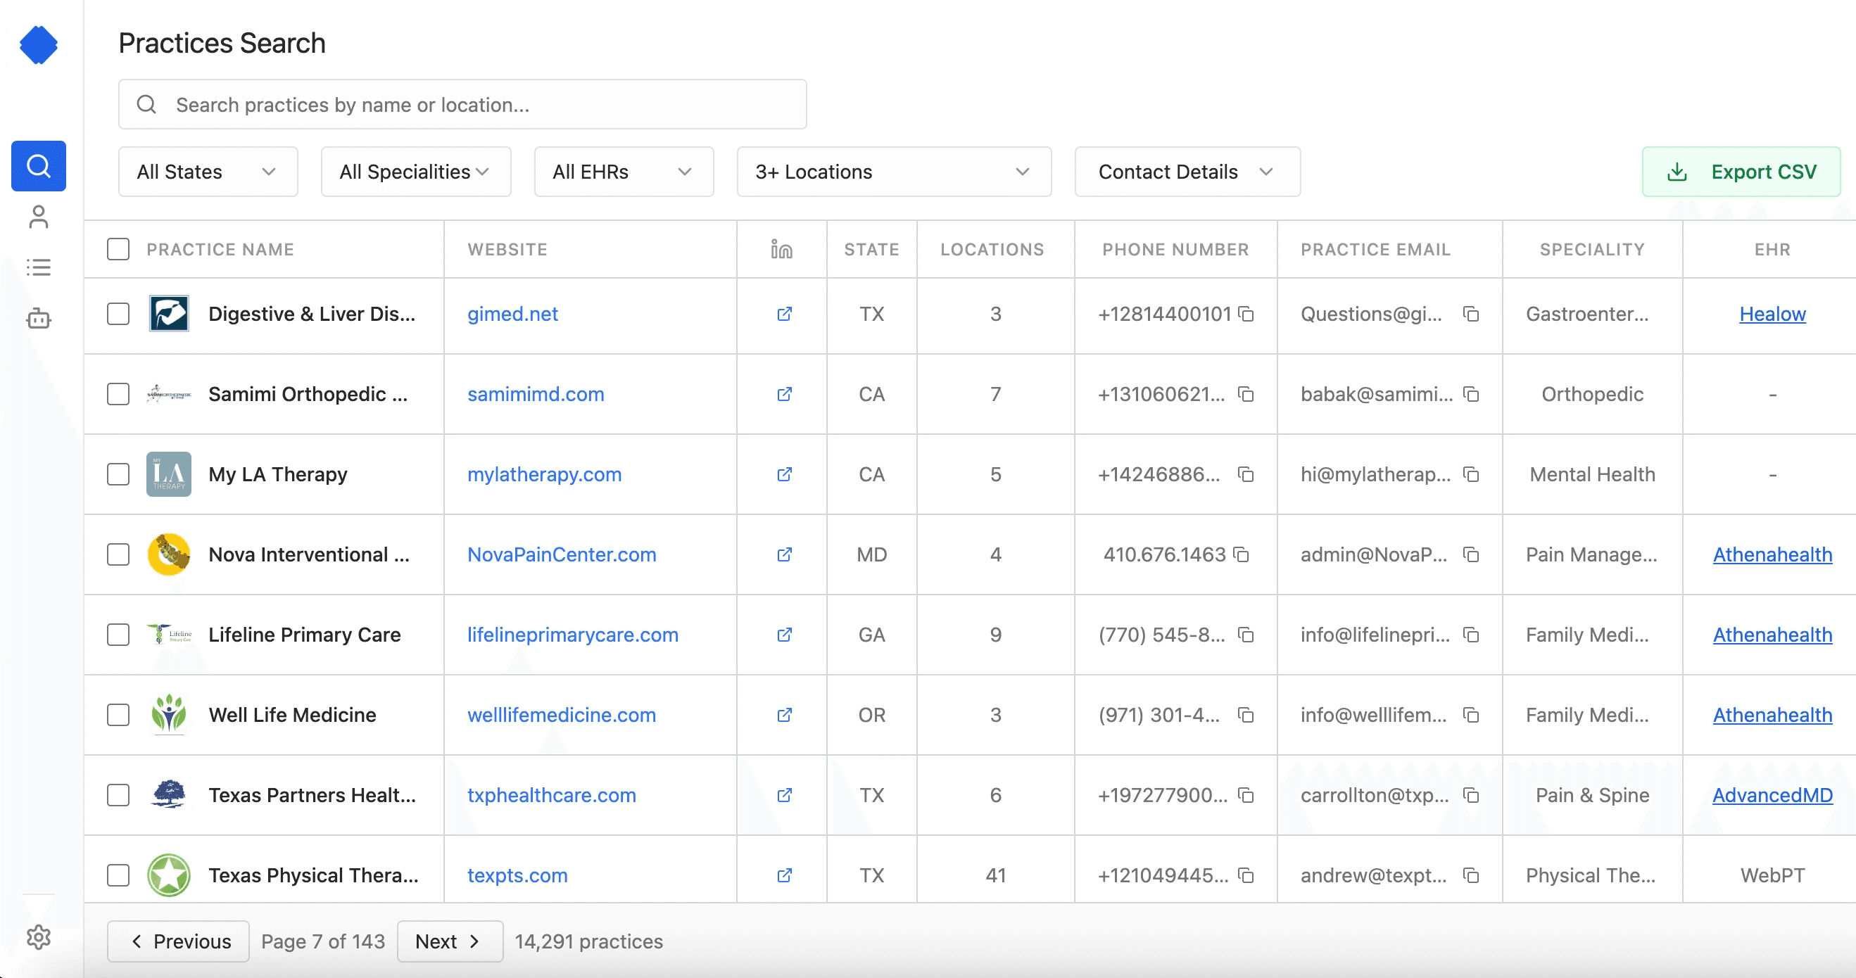This screenshot has height=978, width=1856.
Task: Check the Samimi Orthopedic row checkbox
Action: click(118, 394)
